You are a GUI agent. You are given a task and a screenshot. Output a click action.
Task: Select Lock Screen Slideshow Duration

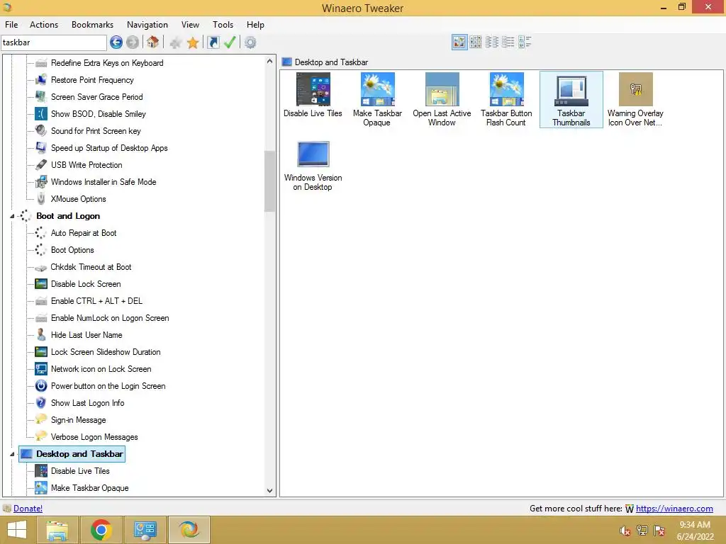coord(106,352)
